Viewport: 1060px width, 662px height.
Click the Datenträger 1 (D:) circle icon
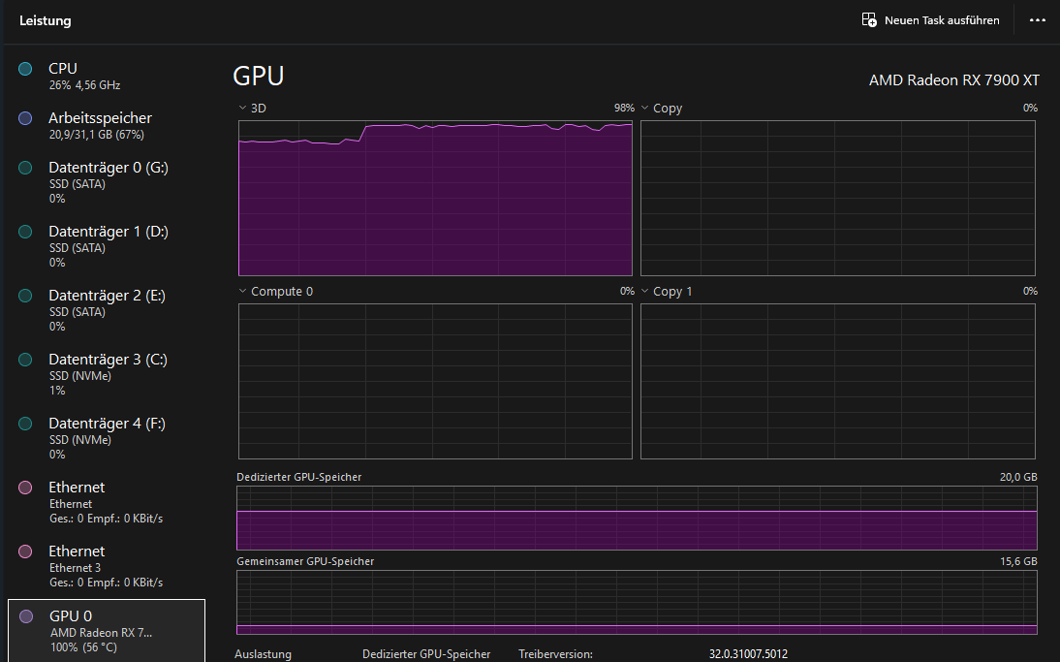pos(26,232)
